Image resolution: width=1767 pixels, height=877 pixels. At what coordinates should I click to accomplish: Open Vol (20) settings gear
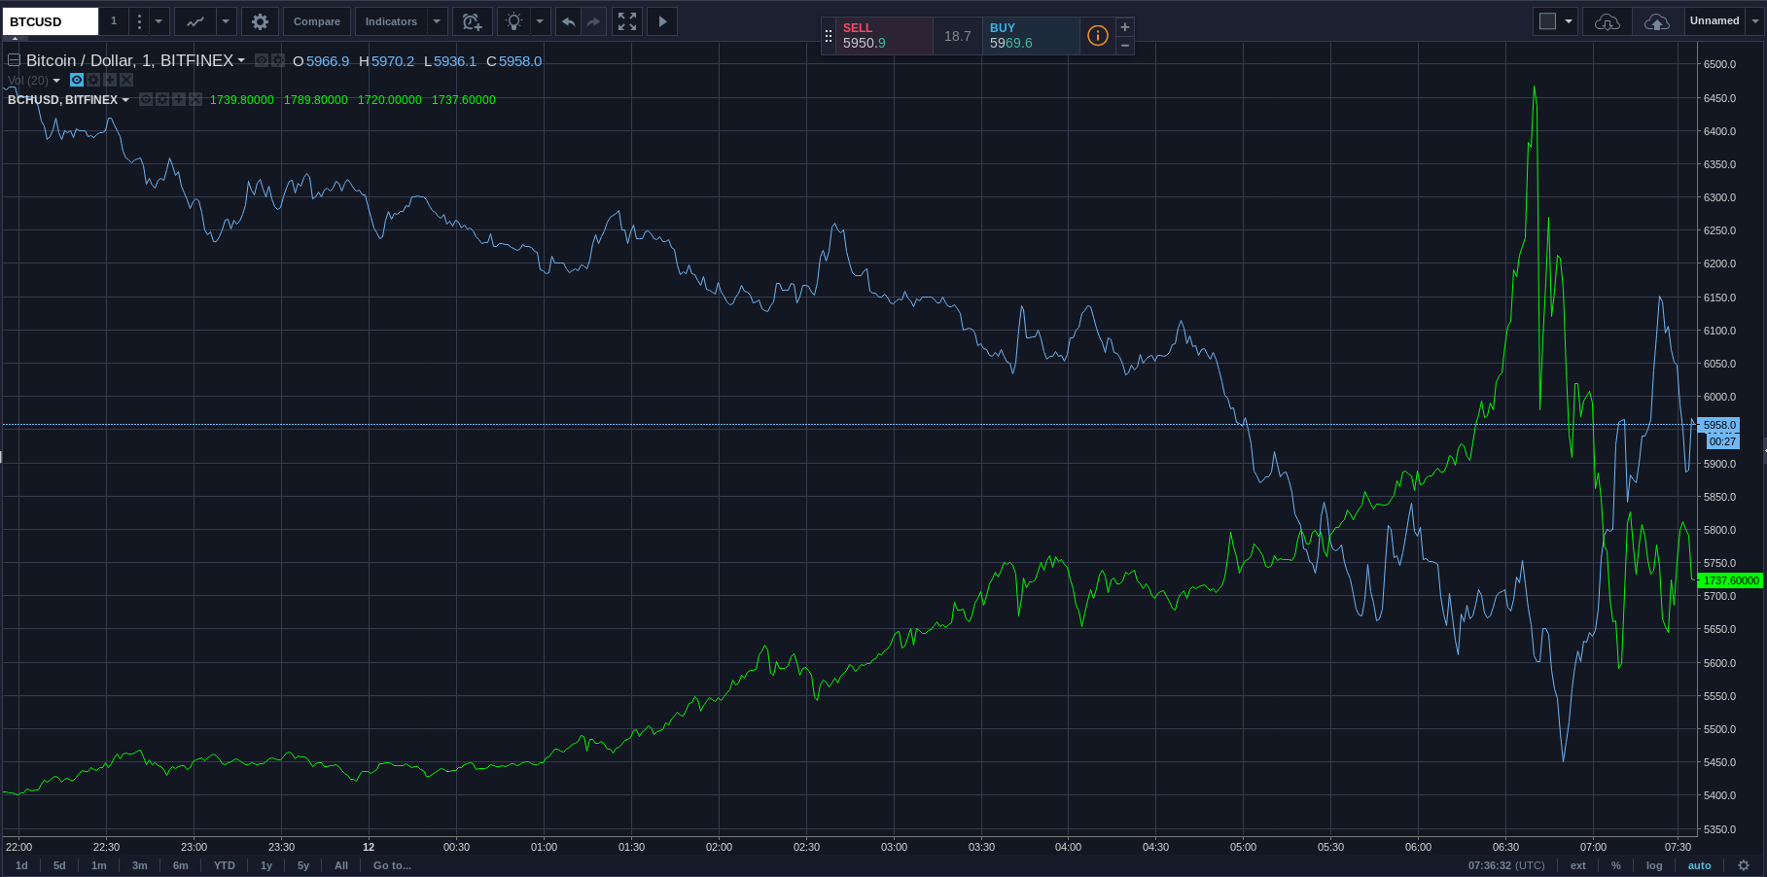click(93, 80)
